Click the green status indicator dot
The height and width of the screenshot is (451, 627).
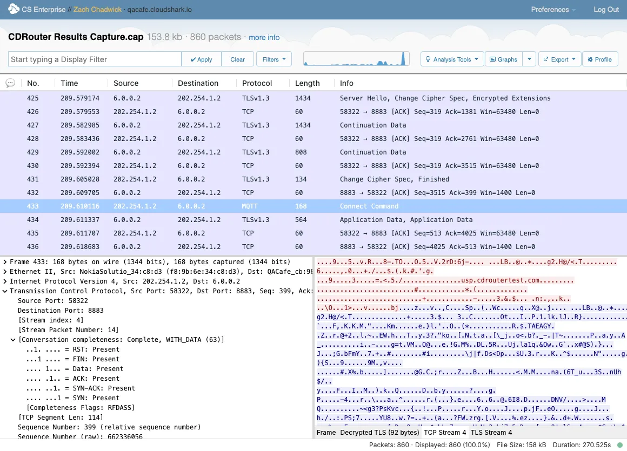pos(622,445)
